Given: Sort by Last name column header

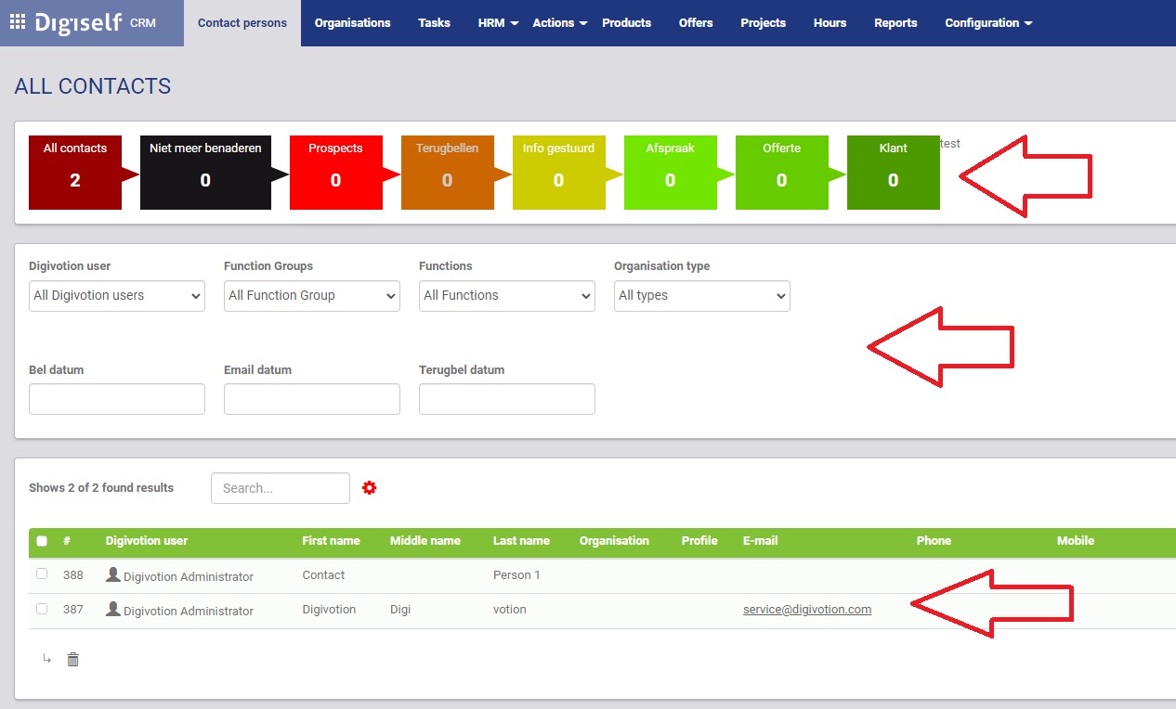Looking at the screenshot, I should [521, 541].
